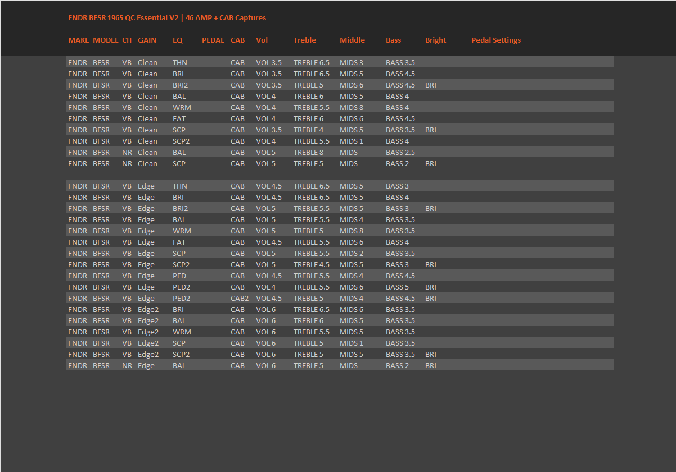
Task: Select the TREBLE 4 cell
Action: pyautogui.click(x=308, y=130)
